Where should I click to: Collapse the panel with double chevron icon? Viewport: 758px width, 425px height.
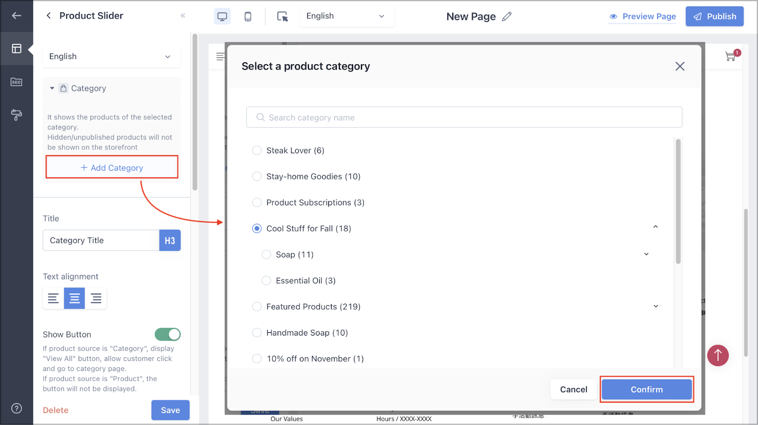tap(183, 16)
